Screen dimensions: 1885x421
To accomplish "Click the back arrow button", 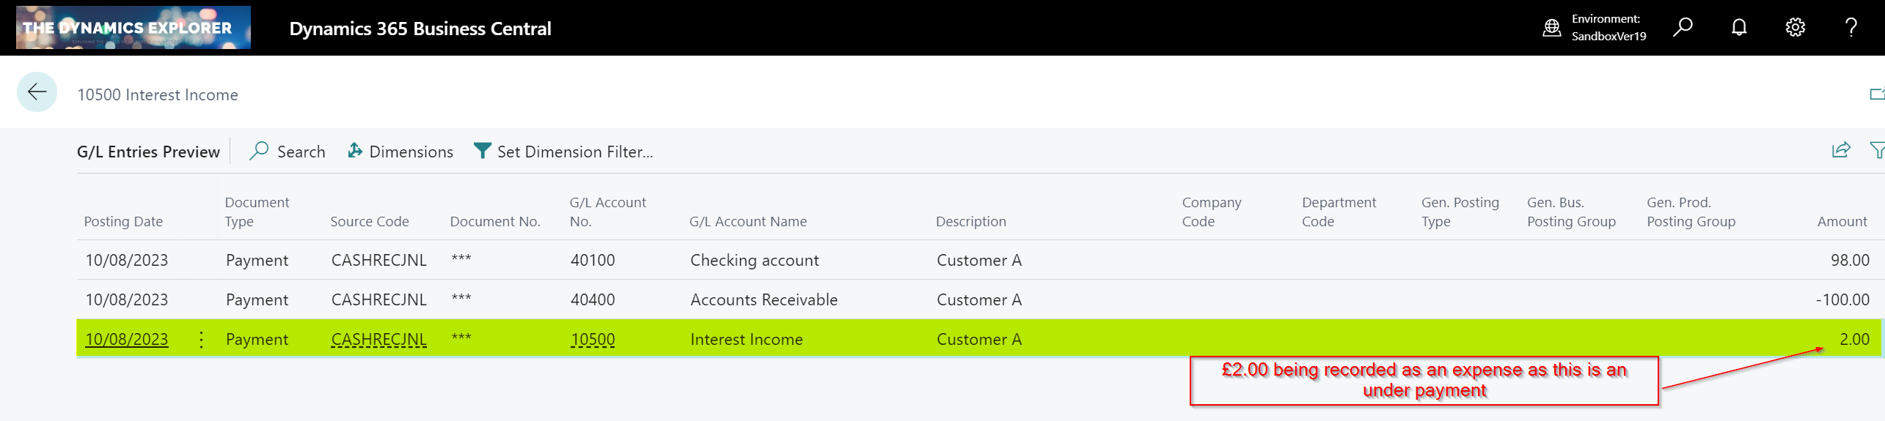I will (37, 92).
